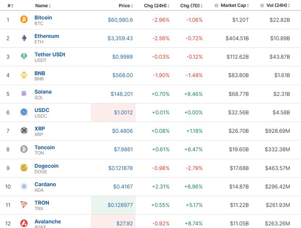Image resolution: width=301 pixels, height=228 pixels.
Task: Select BNB volume $1.61B
Action: (282, 75)
